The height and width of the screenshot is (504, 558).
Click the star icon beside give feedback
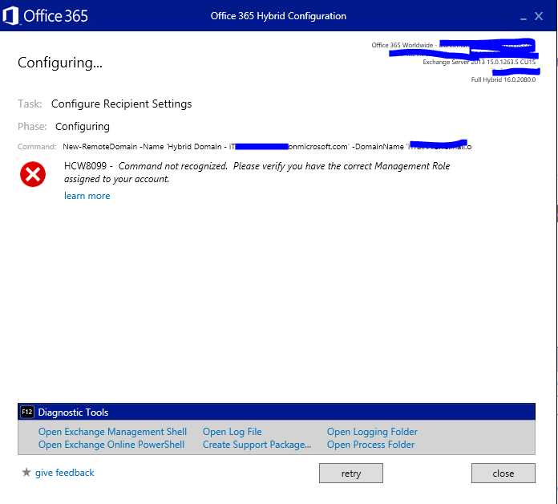(x=26, y=473)
